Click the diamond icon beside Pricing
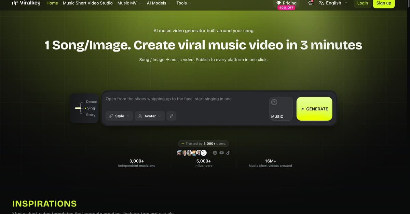 click(279, 3)
